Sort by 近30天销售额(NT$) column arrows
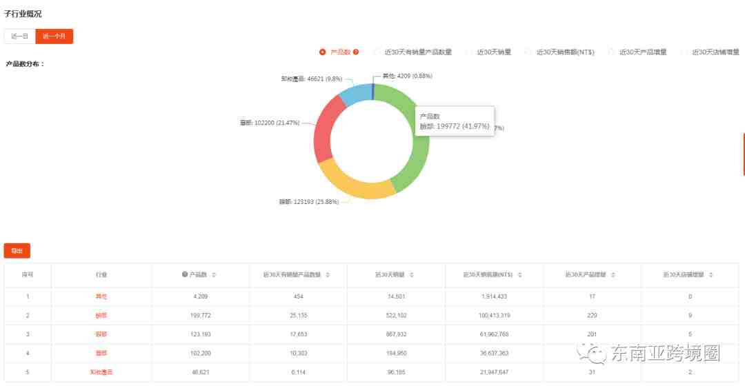Image resolution: width=745 pixels, height=386 pixels. (519, 274)
